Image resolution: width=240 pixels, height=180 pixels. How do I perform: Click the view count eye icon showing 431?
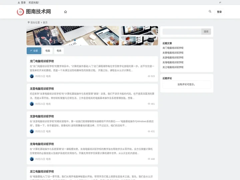click(149, 131)
